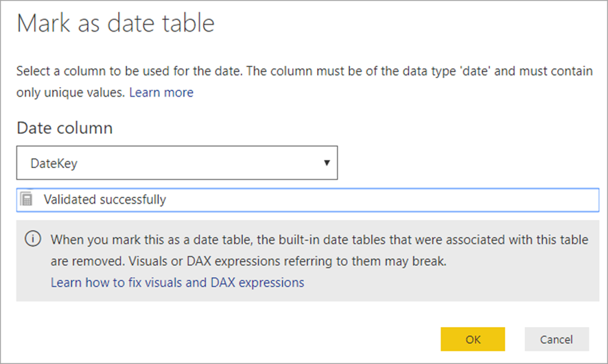Click the Mark as date table heading
The image size is (608, 364).
pos(115,23)
